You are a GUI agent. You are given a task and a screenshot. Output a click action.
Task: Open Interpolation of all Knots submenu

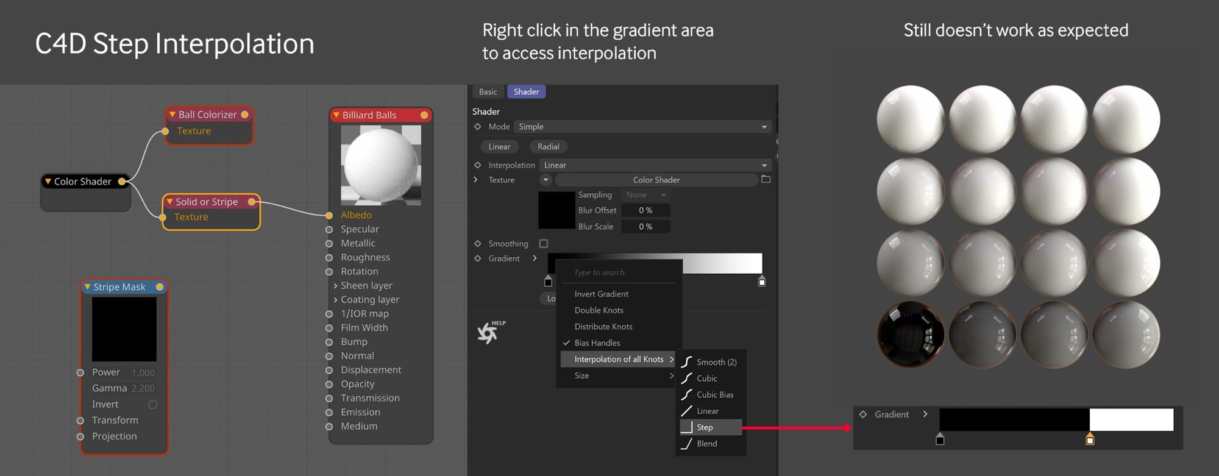(619, 360)
